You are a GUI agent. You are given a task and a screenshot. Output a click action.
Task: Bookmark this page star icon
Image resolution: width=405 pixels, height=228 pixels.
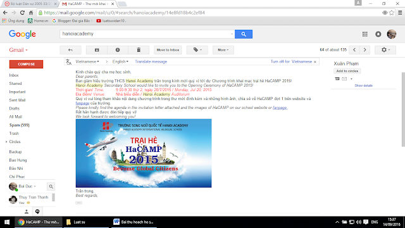(x=392, y=13)
